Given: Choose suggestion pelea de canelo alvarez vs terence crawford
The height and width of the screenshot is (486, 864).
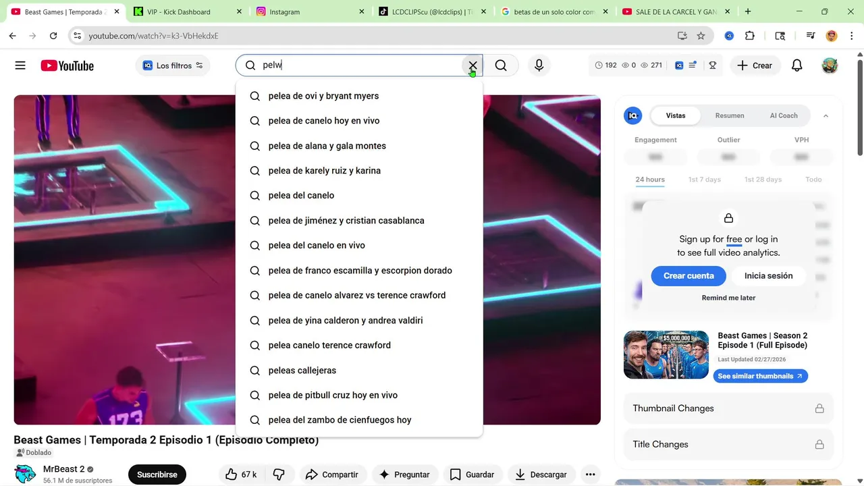Looking at the screenshot, I should click(359, 295).
